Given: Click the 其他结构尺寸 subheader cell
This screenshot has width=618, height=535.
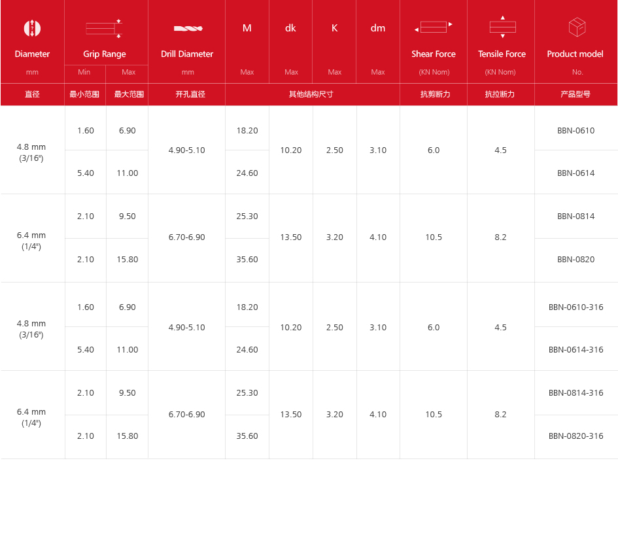Looking at the screenshot, I should click(x=312, y=94).
